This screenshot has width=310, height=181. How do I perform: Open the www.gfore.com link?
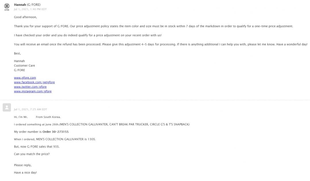point(25,78)
